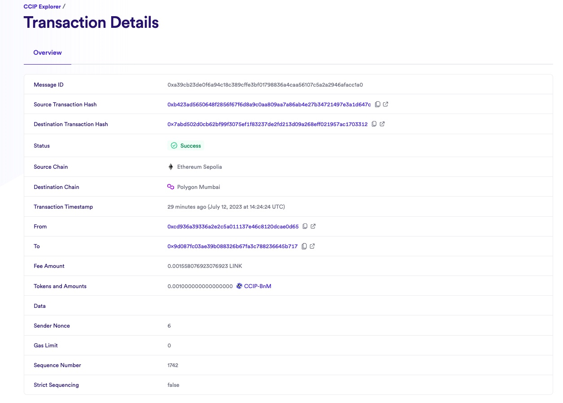Select the Overview tab

pos(48,53)
